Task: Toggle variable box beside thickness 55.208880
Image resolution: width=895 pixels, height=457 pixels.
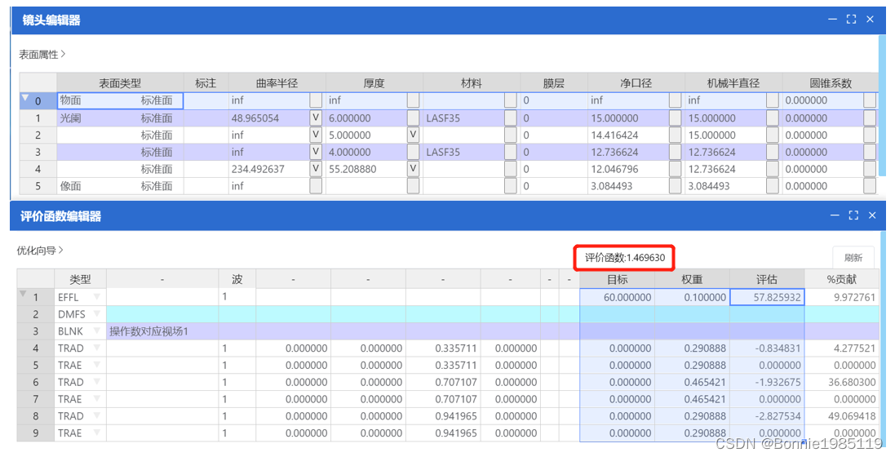Action: (x=414, y=169)
